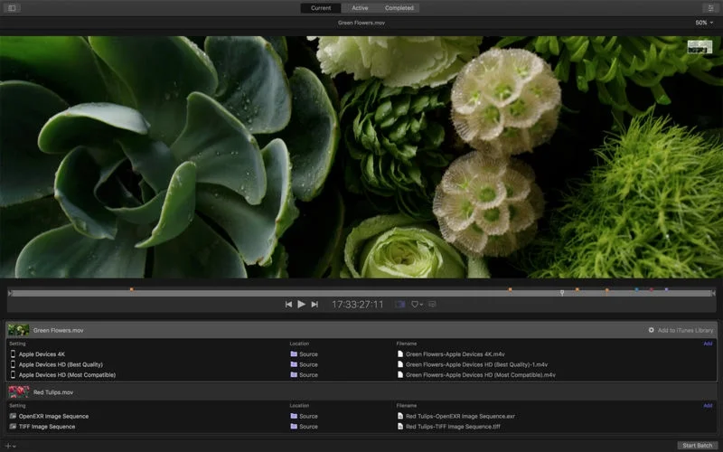Toggle the source/output comparison view icon

coord(399,305)
